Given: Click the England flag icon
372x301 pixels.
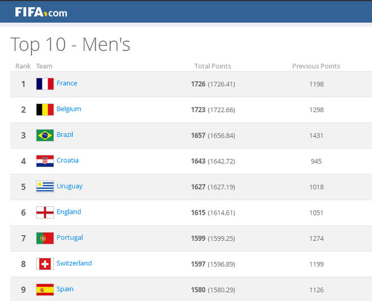Looking at the screenshot, I should tap(45, 213).
